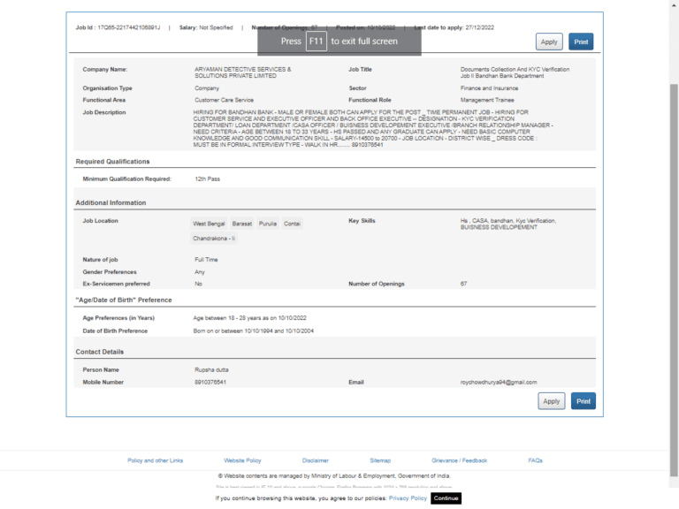This screenshot has height=509, width=679.
Task: Select the West Bengal location tag
Action: point(209,224)
